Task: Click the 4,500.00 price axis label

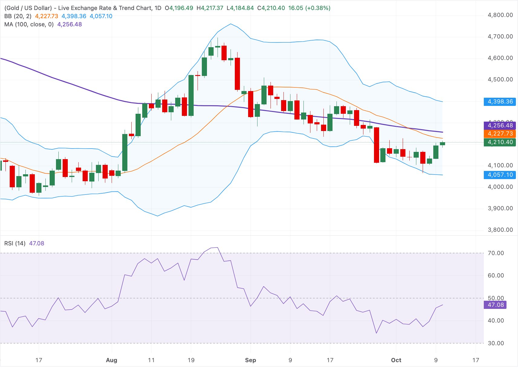Action: (x=500, y=79)
